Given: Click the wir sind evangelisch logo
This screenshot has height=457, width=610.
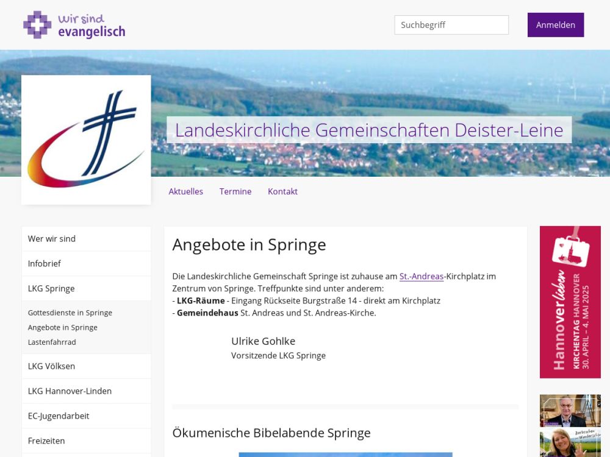Looking at the screenshot, I should tap(74, 25).
